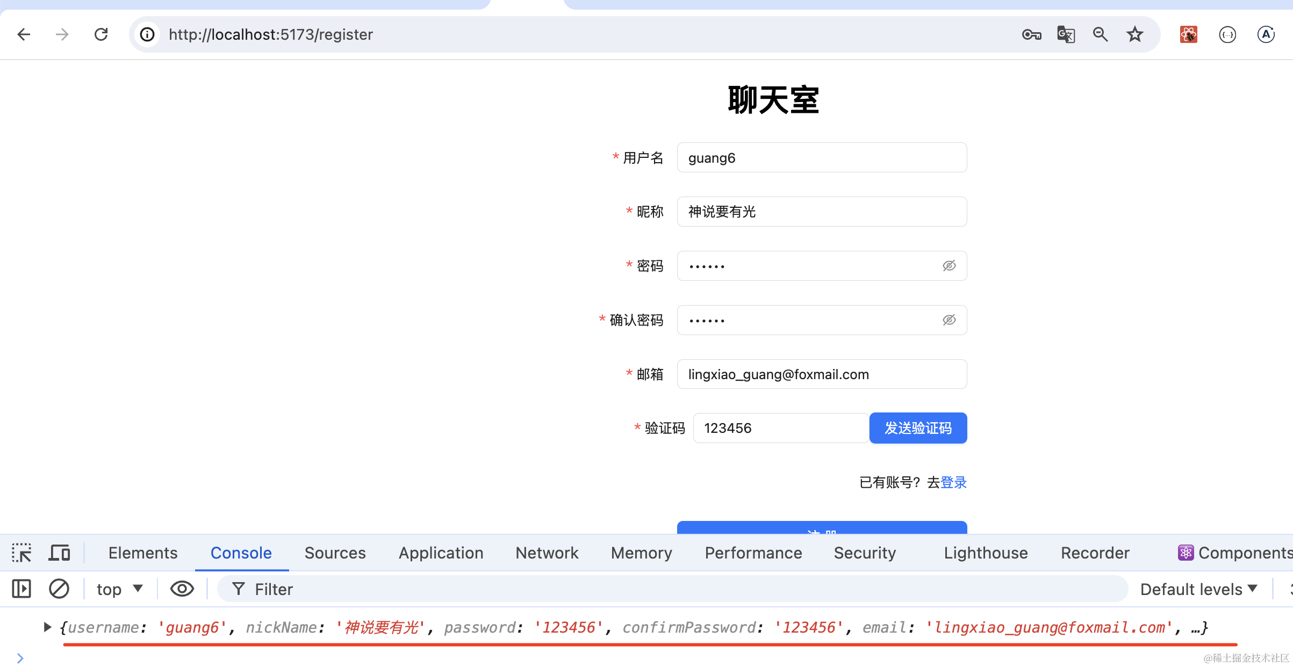Click the 发送验证码 button
The image size is (1293, 667).
[918, 428]
